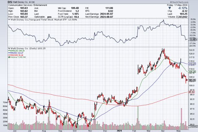Click the 'Feb' label on the time axis

pyautogui.click(x=135, y=131)
